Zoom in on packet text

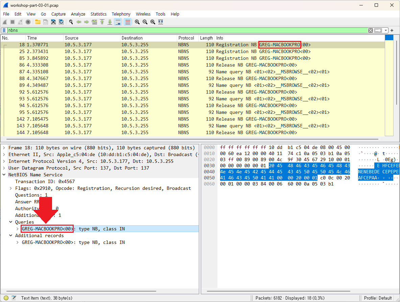click(x=137, y=22)
